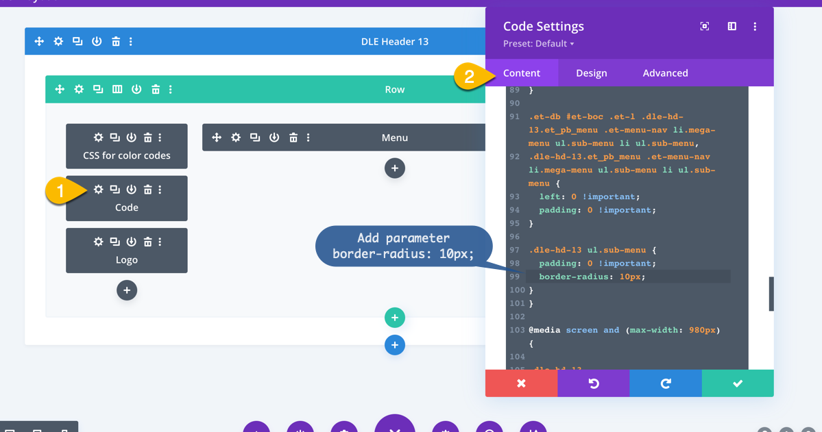Open the Logo module settings
This screenshot has height=432, width=822.
click(99, 242)
